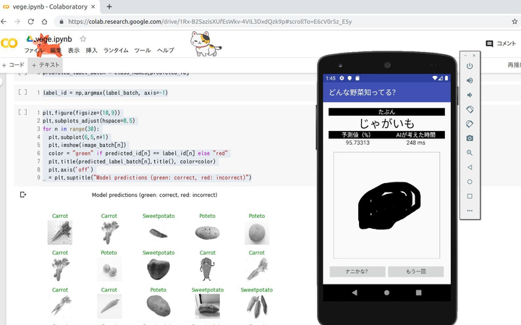Rotate emulator right icon
Screen dimensions: 521x325
(470, 124)
